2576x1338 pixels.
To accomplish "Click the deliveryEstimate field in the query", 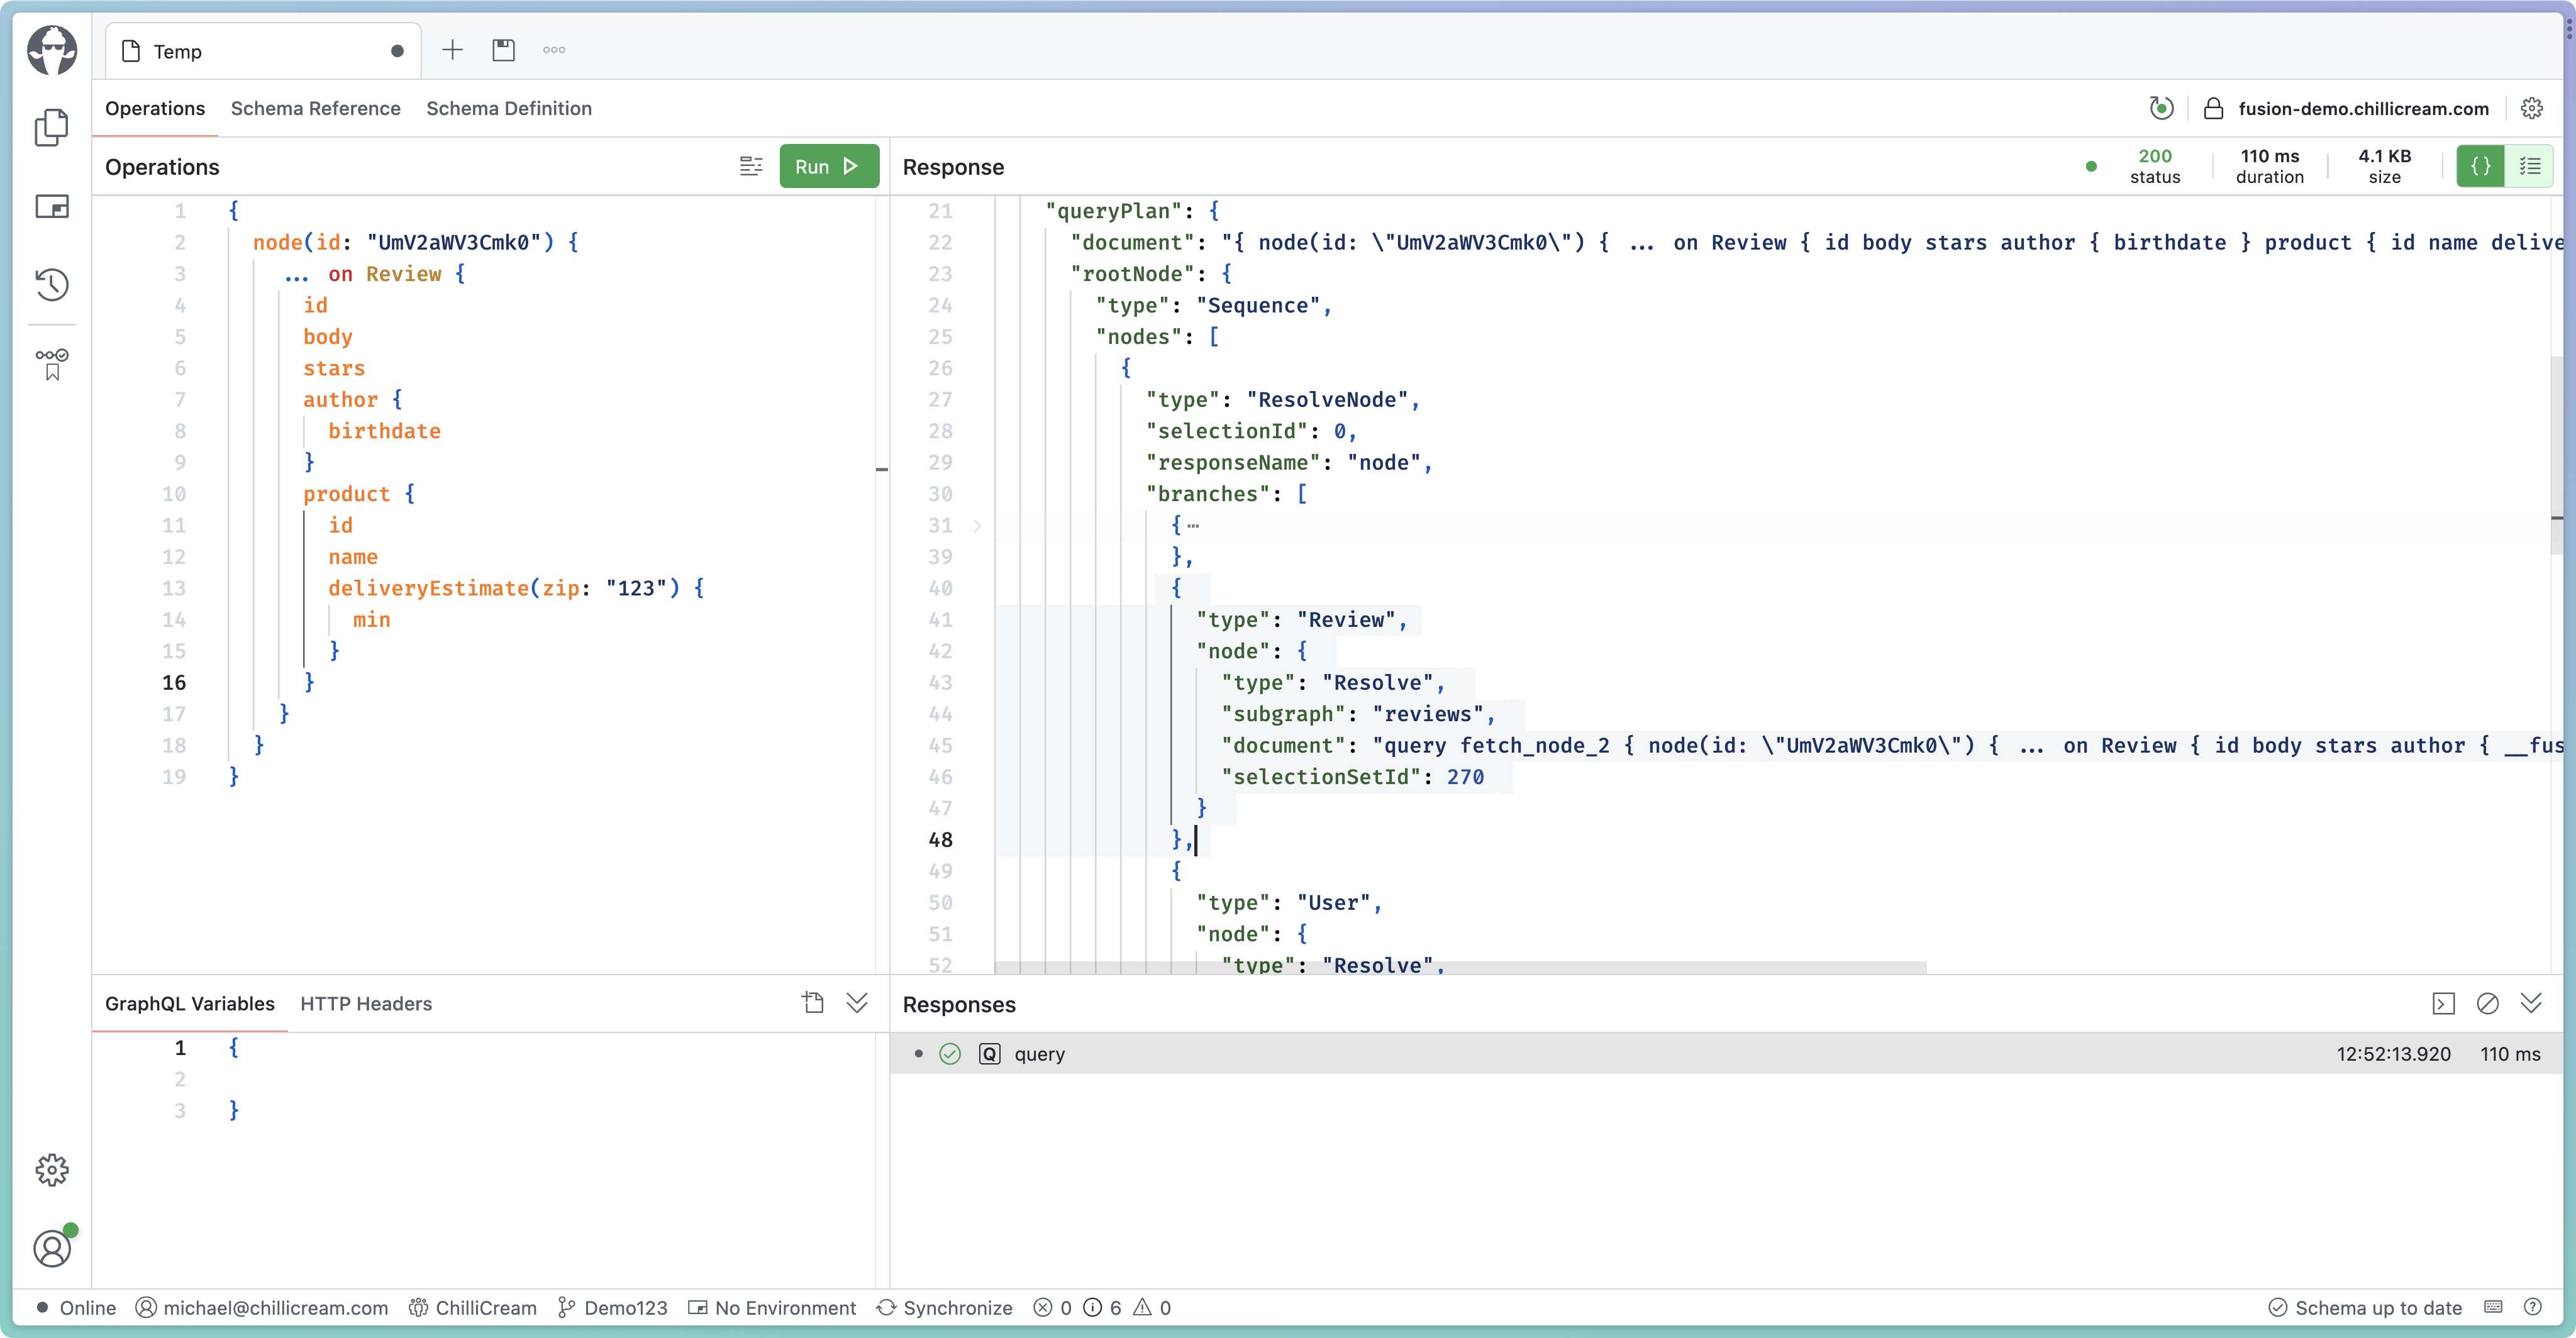I will point(428,588).
